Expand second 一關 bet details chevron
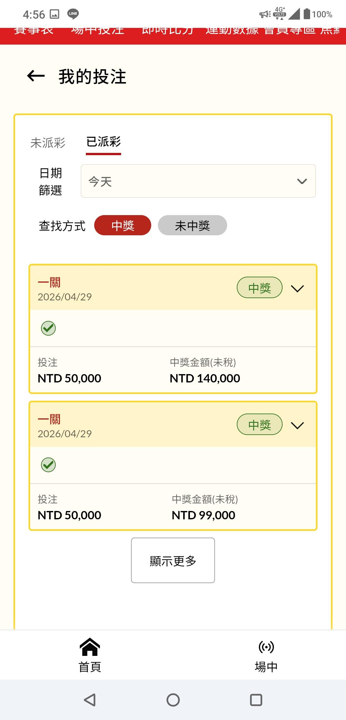346x720 pixels. (297, 425)
